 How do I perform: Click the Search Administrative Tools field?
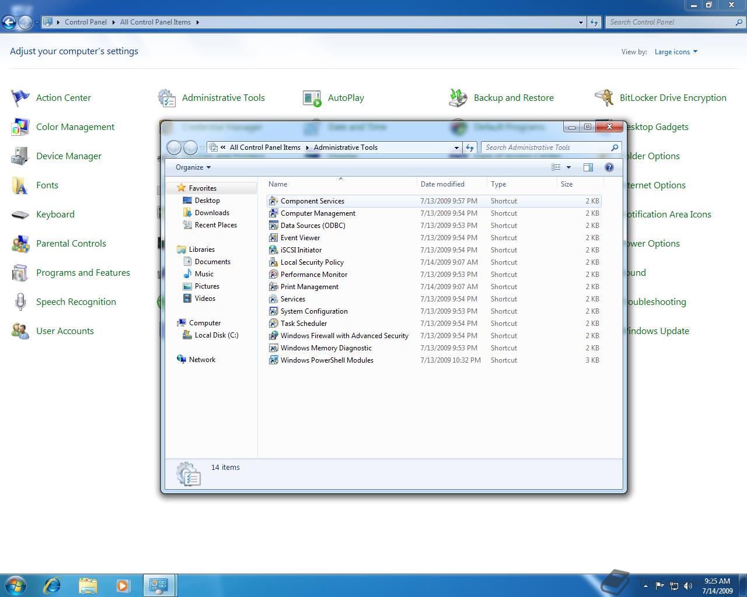(x=546, y=148)
